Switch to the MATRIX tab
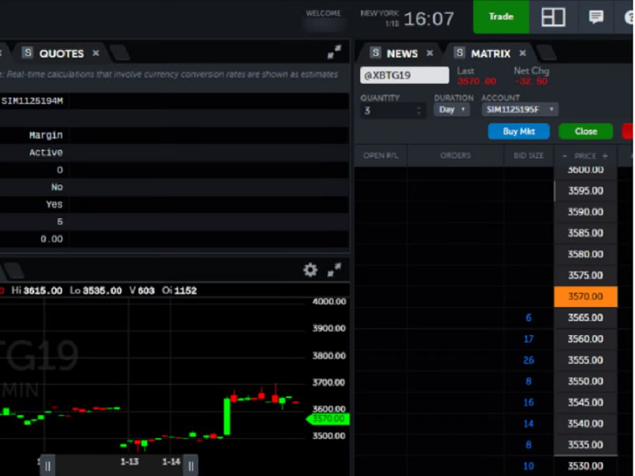The height and width of the screenshot is (476, 635). click(490, 53)
